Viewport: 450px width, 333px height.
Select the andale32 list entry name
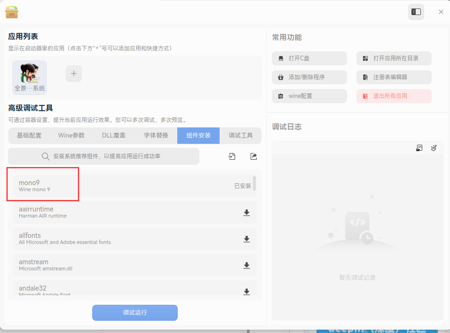[33, 288]
